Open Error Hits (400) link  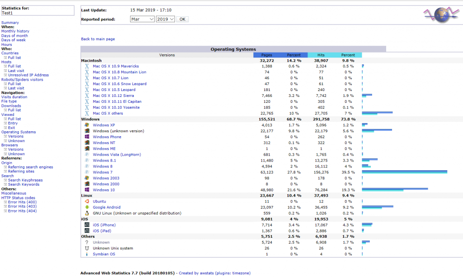[x=23, y=202]
